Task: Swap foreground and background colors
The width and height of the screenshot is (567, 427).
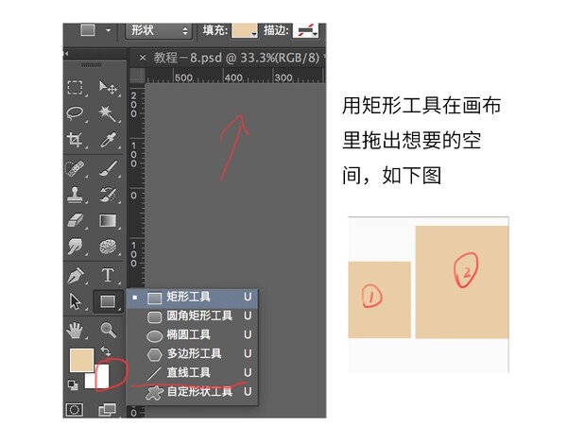Action: tap(106, 351)
